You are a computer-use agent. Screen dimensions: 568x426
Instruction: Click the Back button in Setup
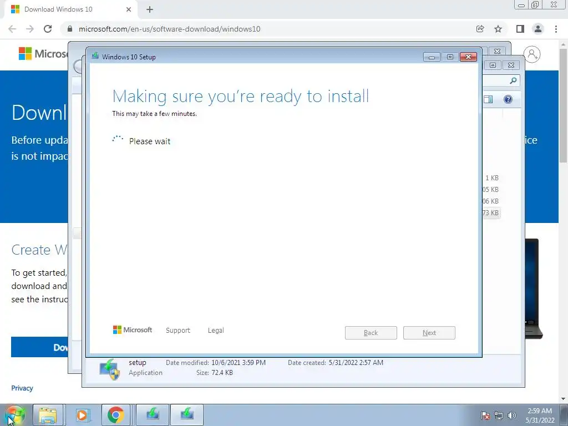click(371, 333)
